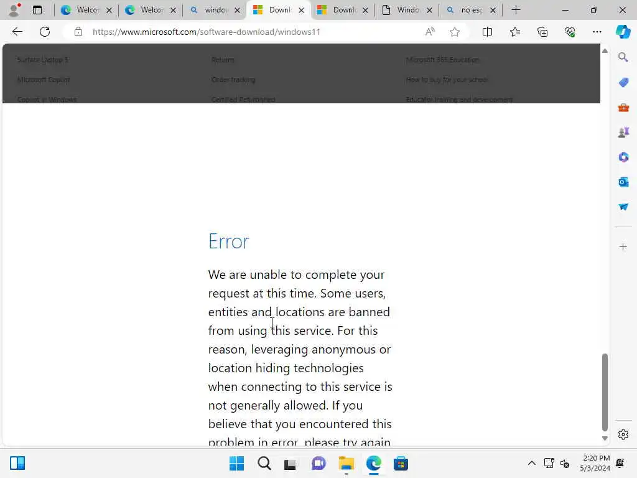View site information lock icon
The height and width of the screenshot is (478, 637).
(x=78, y=32)
